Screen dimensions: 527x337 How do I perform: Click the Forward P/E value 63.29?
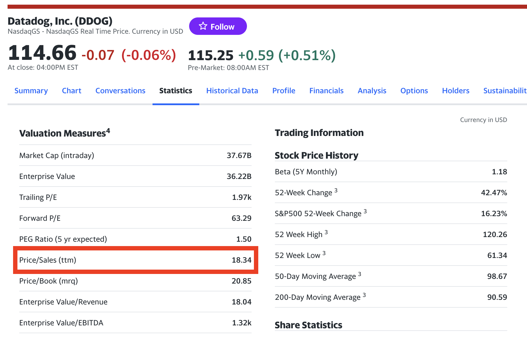tap(241, 218)
